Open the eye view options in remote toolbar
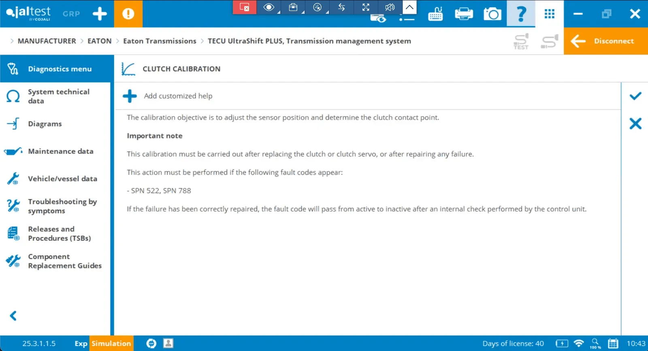Screen dimensions: 648x351 [269, 7]
